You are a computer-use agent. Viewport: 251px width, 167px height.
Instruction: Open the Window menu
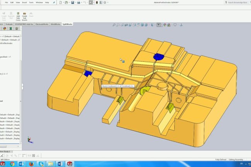(39, 2)
